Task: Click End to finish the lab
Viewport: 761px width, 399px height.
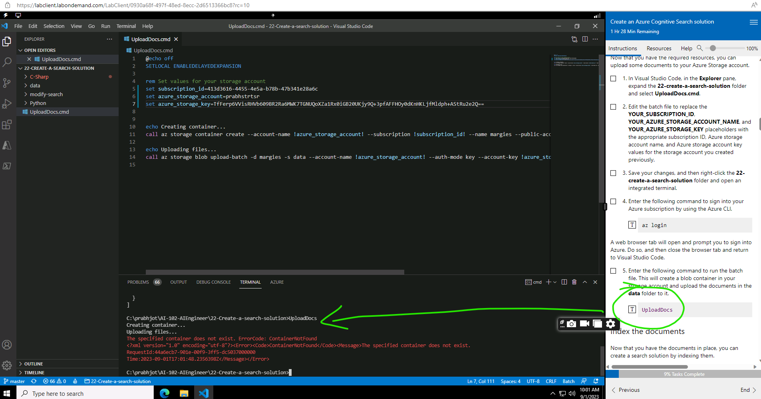Action: coord(748,390)
